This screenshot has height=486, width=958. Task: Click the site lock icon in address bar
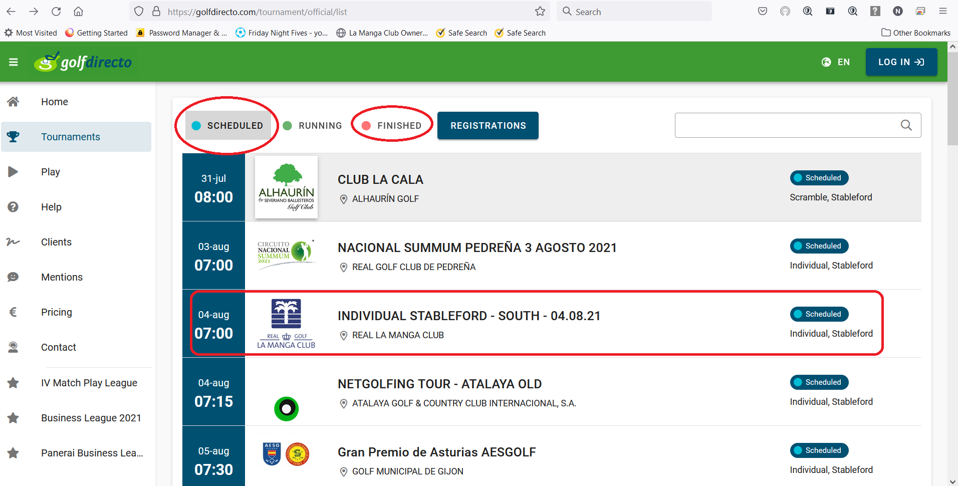[x=156, y=11]
